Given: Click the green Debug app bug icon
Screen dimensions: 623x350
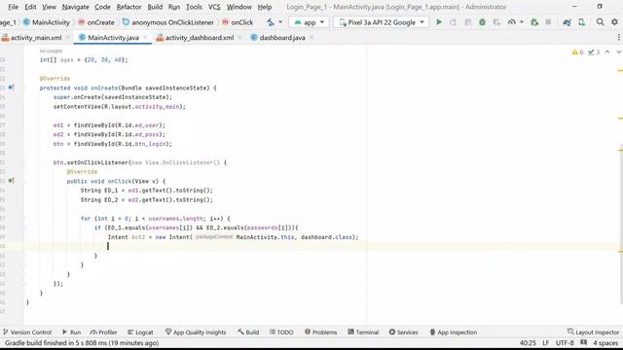Looking at the screenshot, I should (x=483, y=22).
